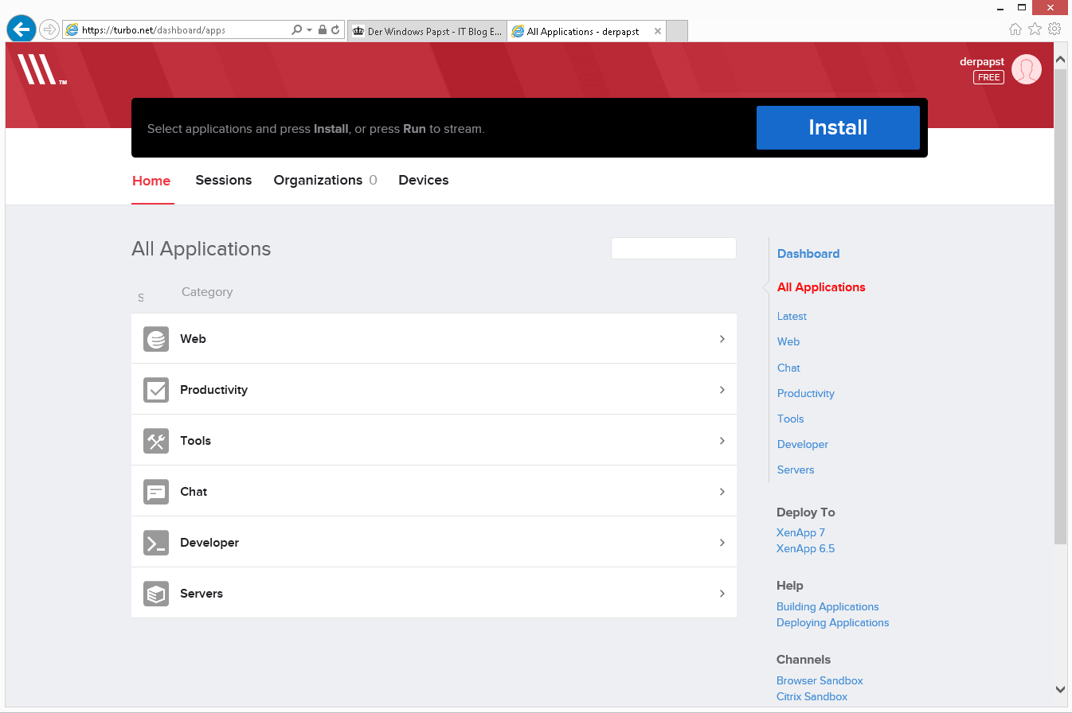
Task: Click the XenApp 6.5 deploy link
Action: (805, 549)
